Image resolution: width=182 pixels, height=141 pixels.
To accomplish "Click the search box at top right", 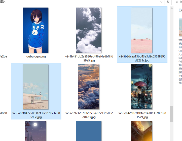I will (x=178, y=2).
